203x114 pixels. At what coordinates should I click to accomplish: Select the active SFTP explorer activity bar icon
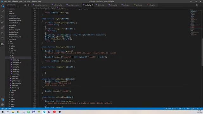[x=3, y=44]
